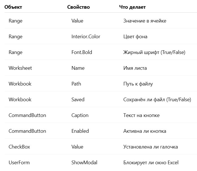Screen dimensions: 197x171
Task: Click the Цвет фона description
Action: click(x=135, y=37)
